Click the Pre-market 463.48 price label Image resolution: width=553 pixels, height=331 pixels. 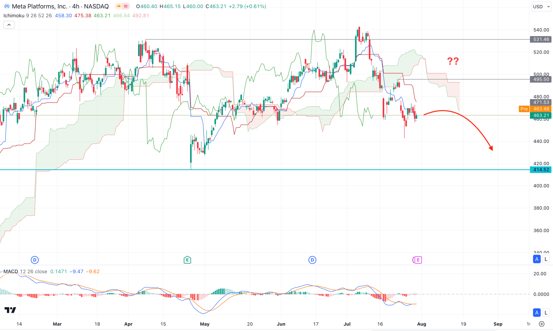(535, 109)
